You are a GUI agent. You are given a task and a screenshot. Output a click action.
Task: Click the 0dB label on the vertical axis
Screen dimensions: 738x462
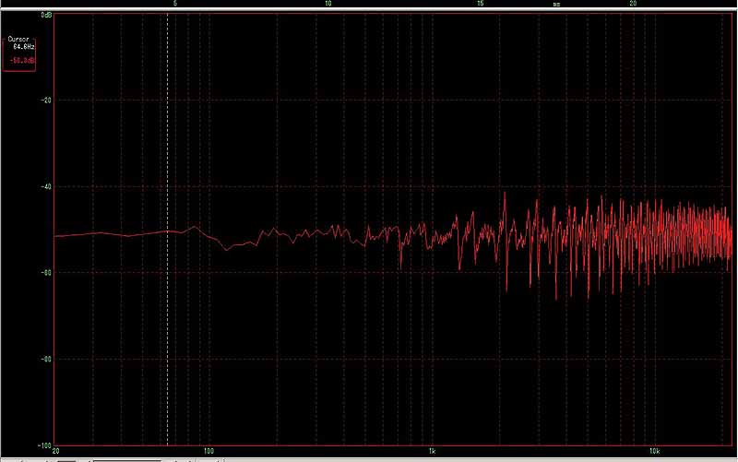[45, 17]
